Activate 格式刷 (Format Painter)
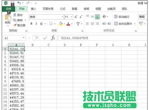 (x=19, y=25)
